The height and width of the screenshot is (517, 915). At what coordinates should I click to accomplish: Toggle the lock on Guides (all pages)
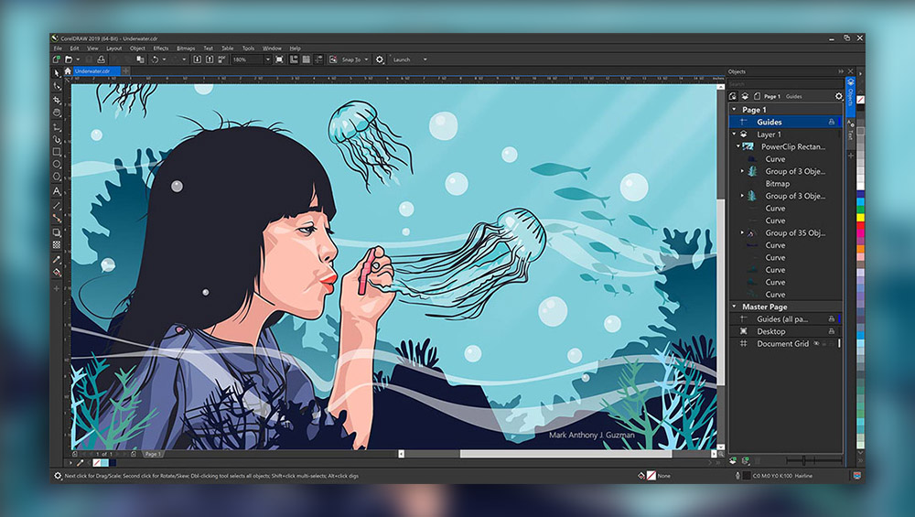point(831,319)
